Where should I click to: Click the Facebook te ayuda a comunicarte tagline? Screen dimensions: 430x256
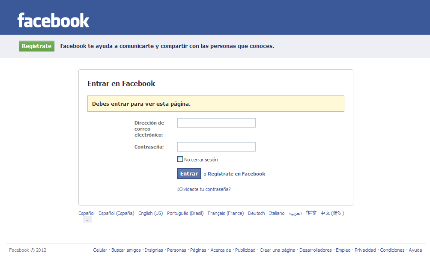coord(167,46)
